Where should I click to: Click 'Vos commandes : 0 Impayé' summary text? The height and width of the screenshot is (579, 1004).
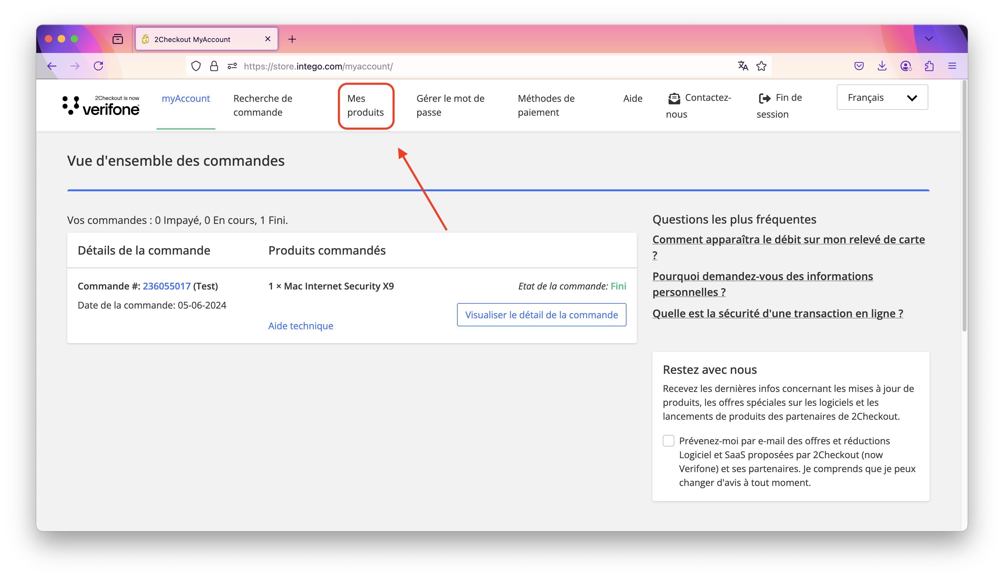click(177, 220)
